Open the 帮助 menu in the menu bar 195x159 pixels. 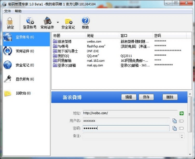tap(18, 11)
